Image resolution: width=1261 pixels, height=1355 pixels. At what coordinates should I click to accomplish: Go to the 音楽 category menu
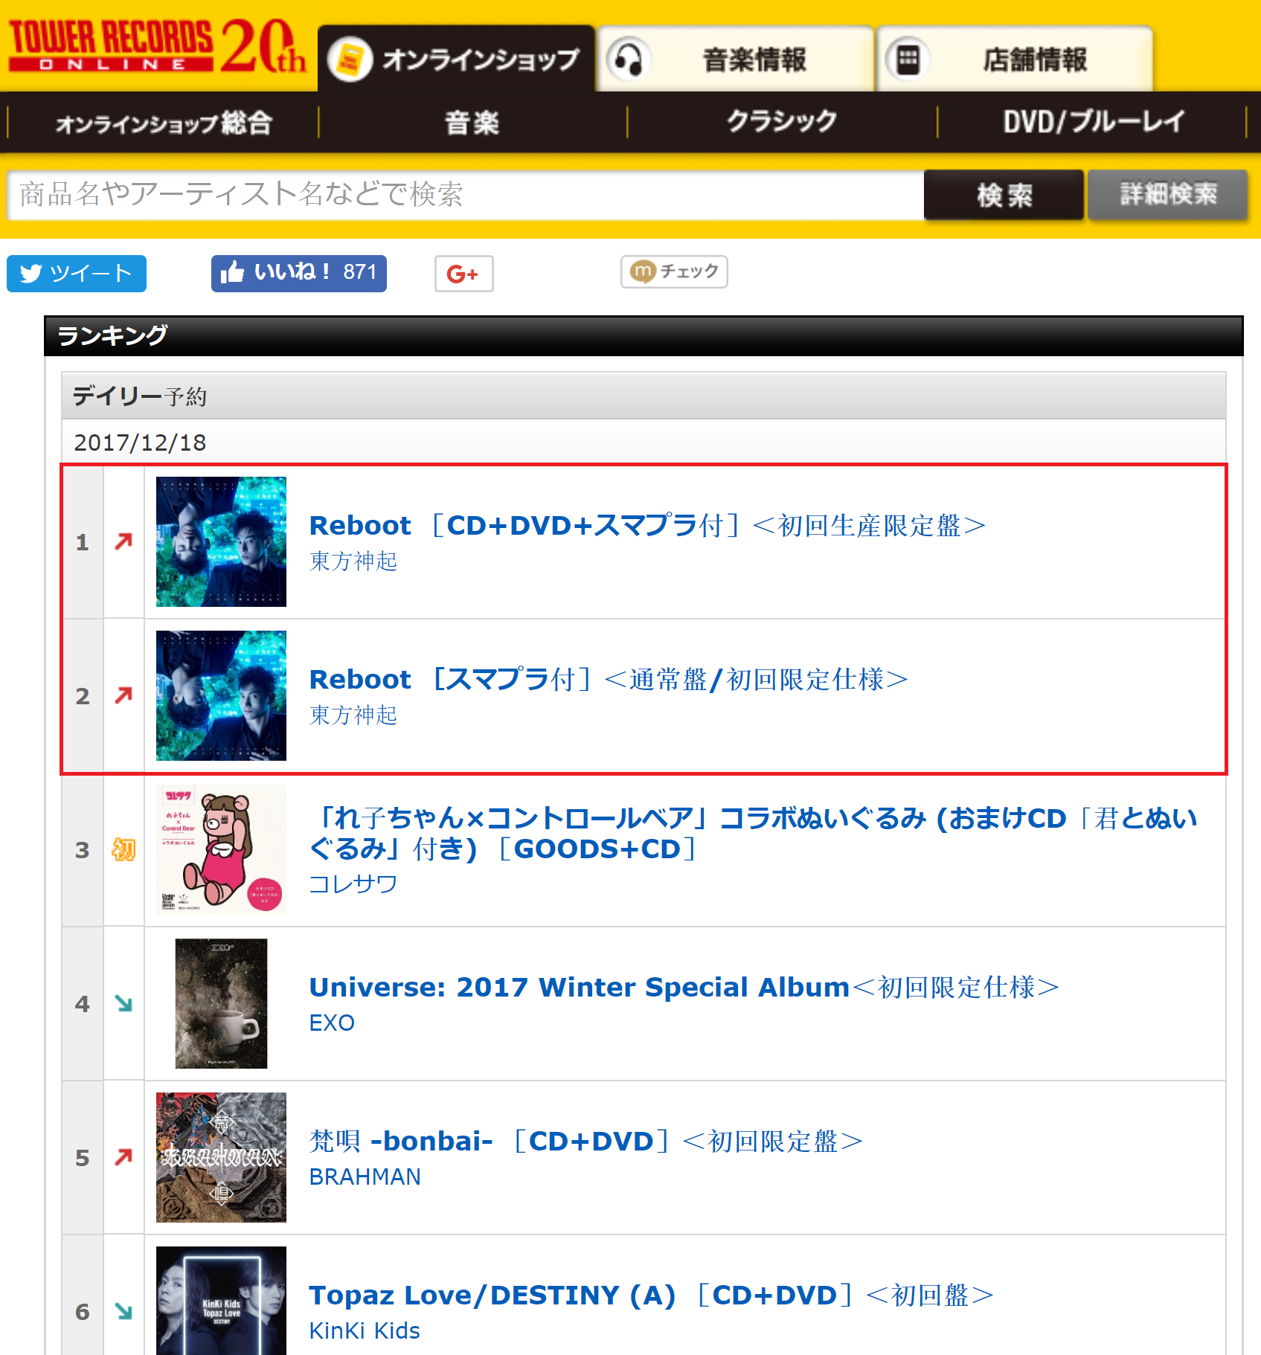472,122
